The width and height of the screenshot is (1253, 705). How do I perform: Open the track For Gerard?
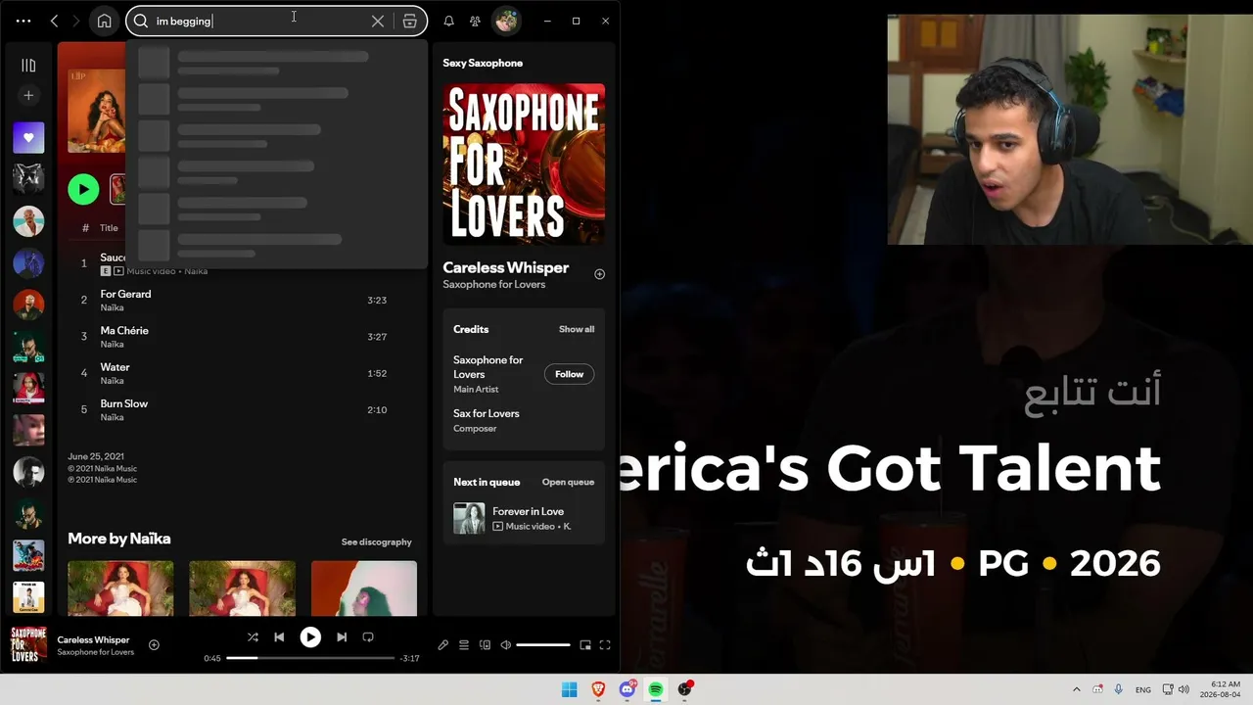coord(125,294)
